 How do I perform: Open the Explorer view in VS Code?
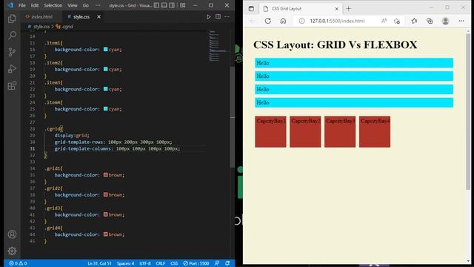(x=12, y=19)
